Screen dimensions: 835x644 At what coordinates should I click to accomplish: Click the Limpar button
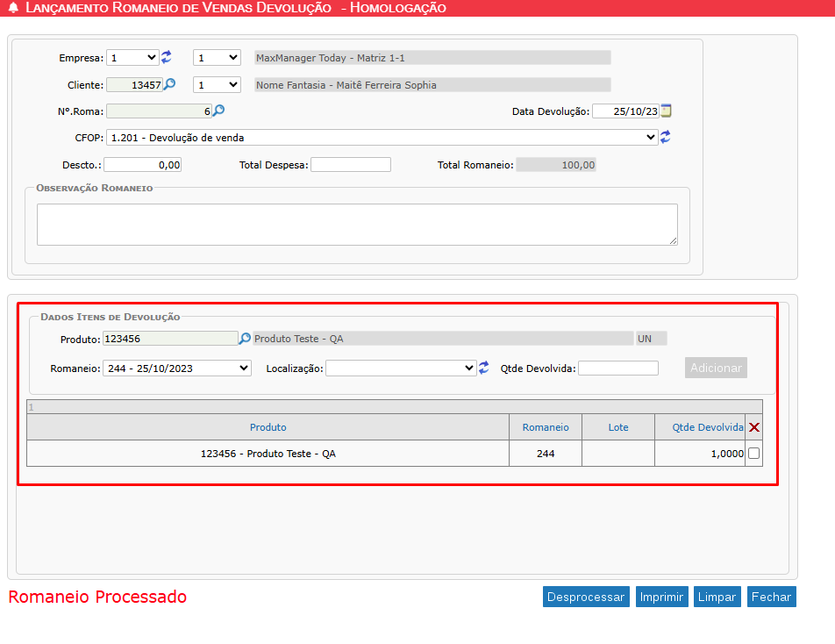tap(717, 597)
